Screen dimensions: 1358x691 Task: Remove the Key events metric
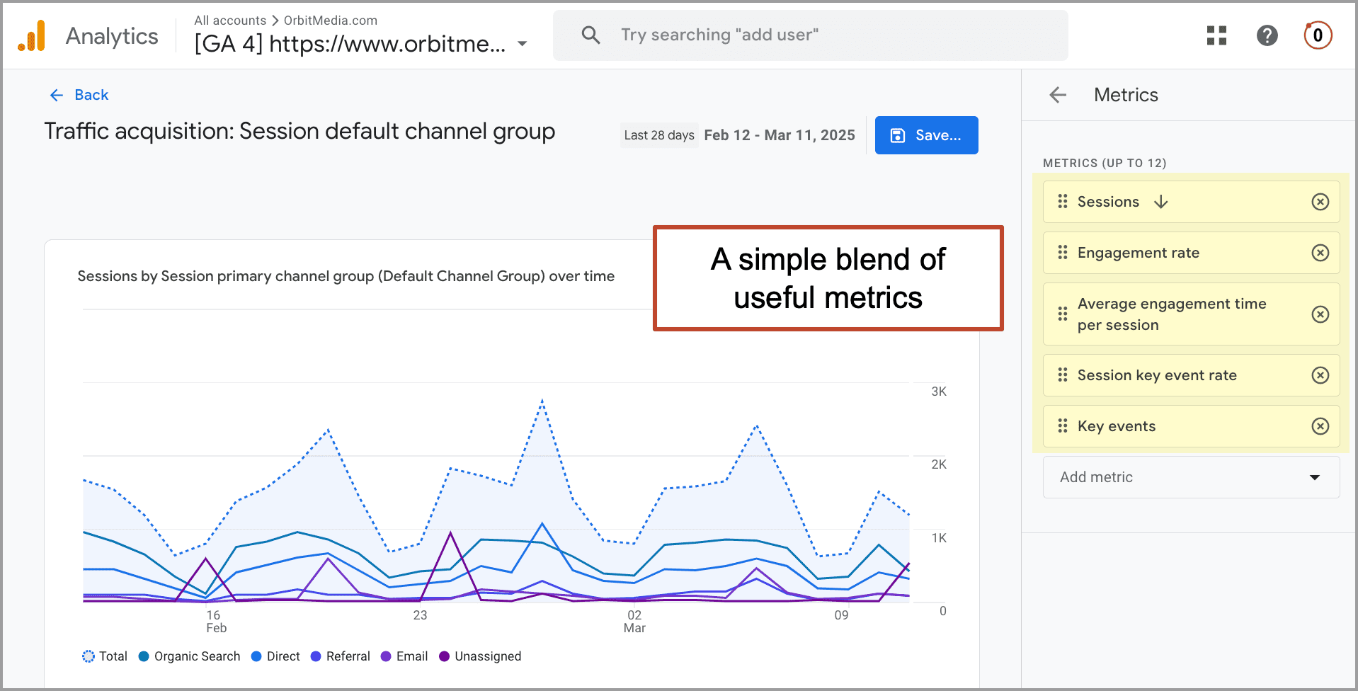pyautogui.click(x=1320, y=426)
